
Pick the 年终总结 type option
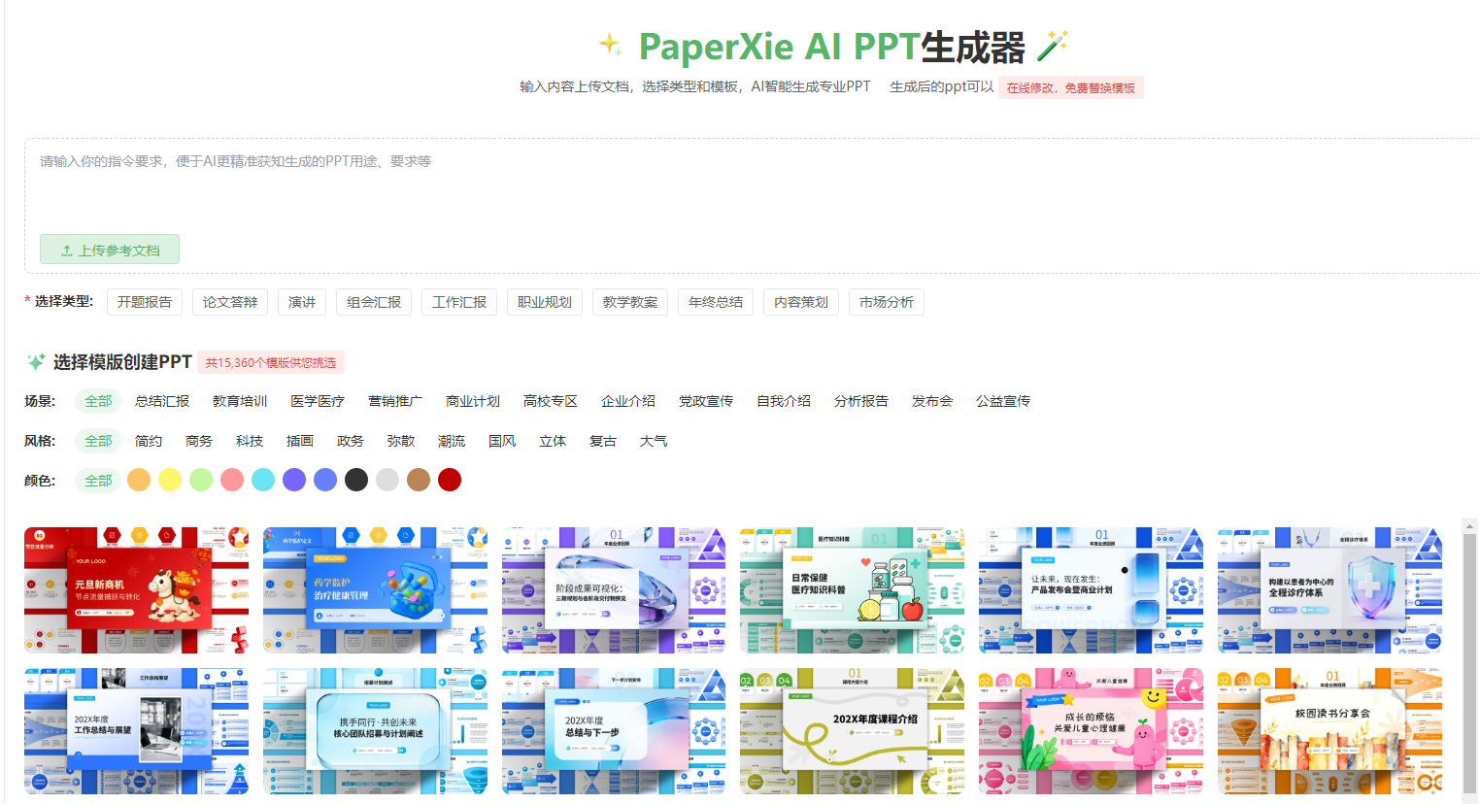716,302
